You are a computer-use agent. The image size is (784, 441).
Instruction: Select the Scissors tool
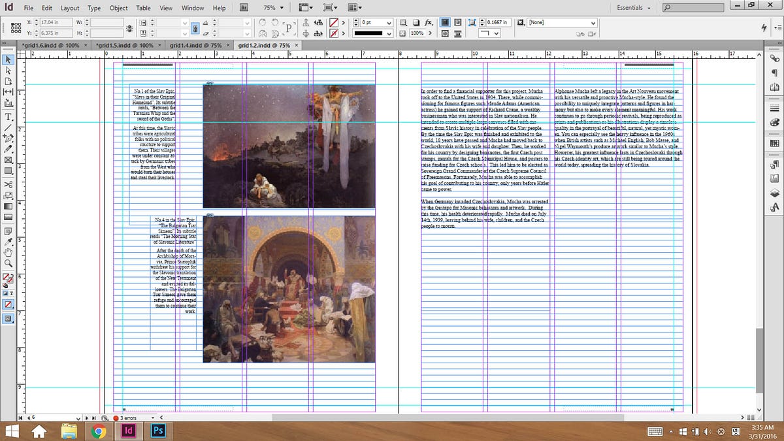pos(8,184)
